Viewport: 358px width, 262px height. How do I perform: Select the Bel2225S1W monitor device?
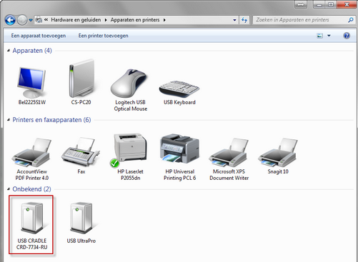coord(31,86)
